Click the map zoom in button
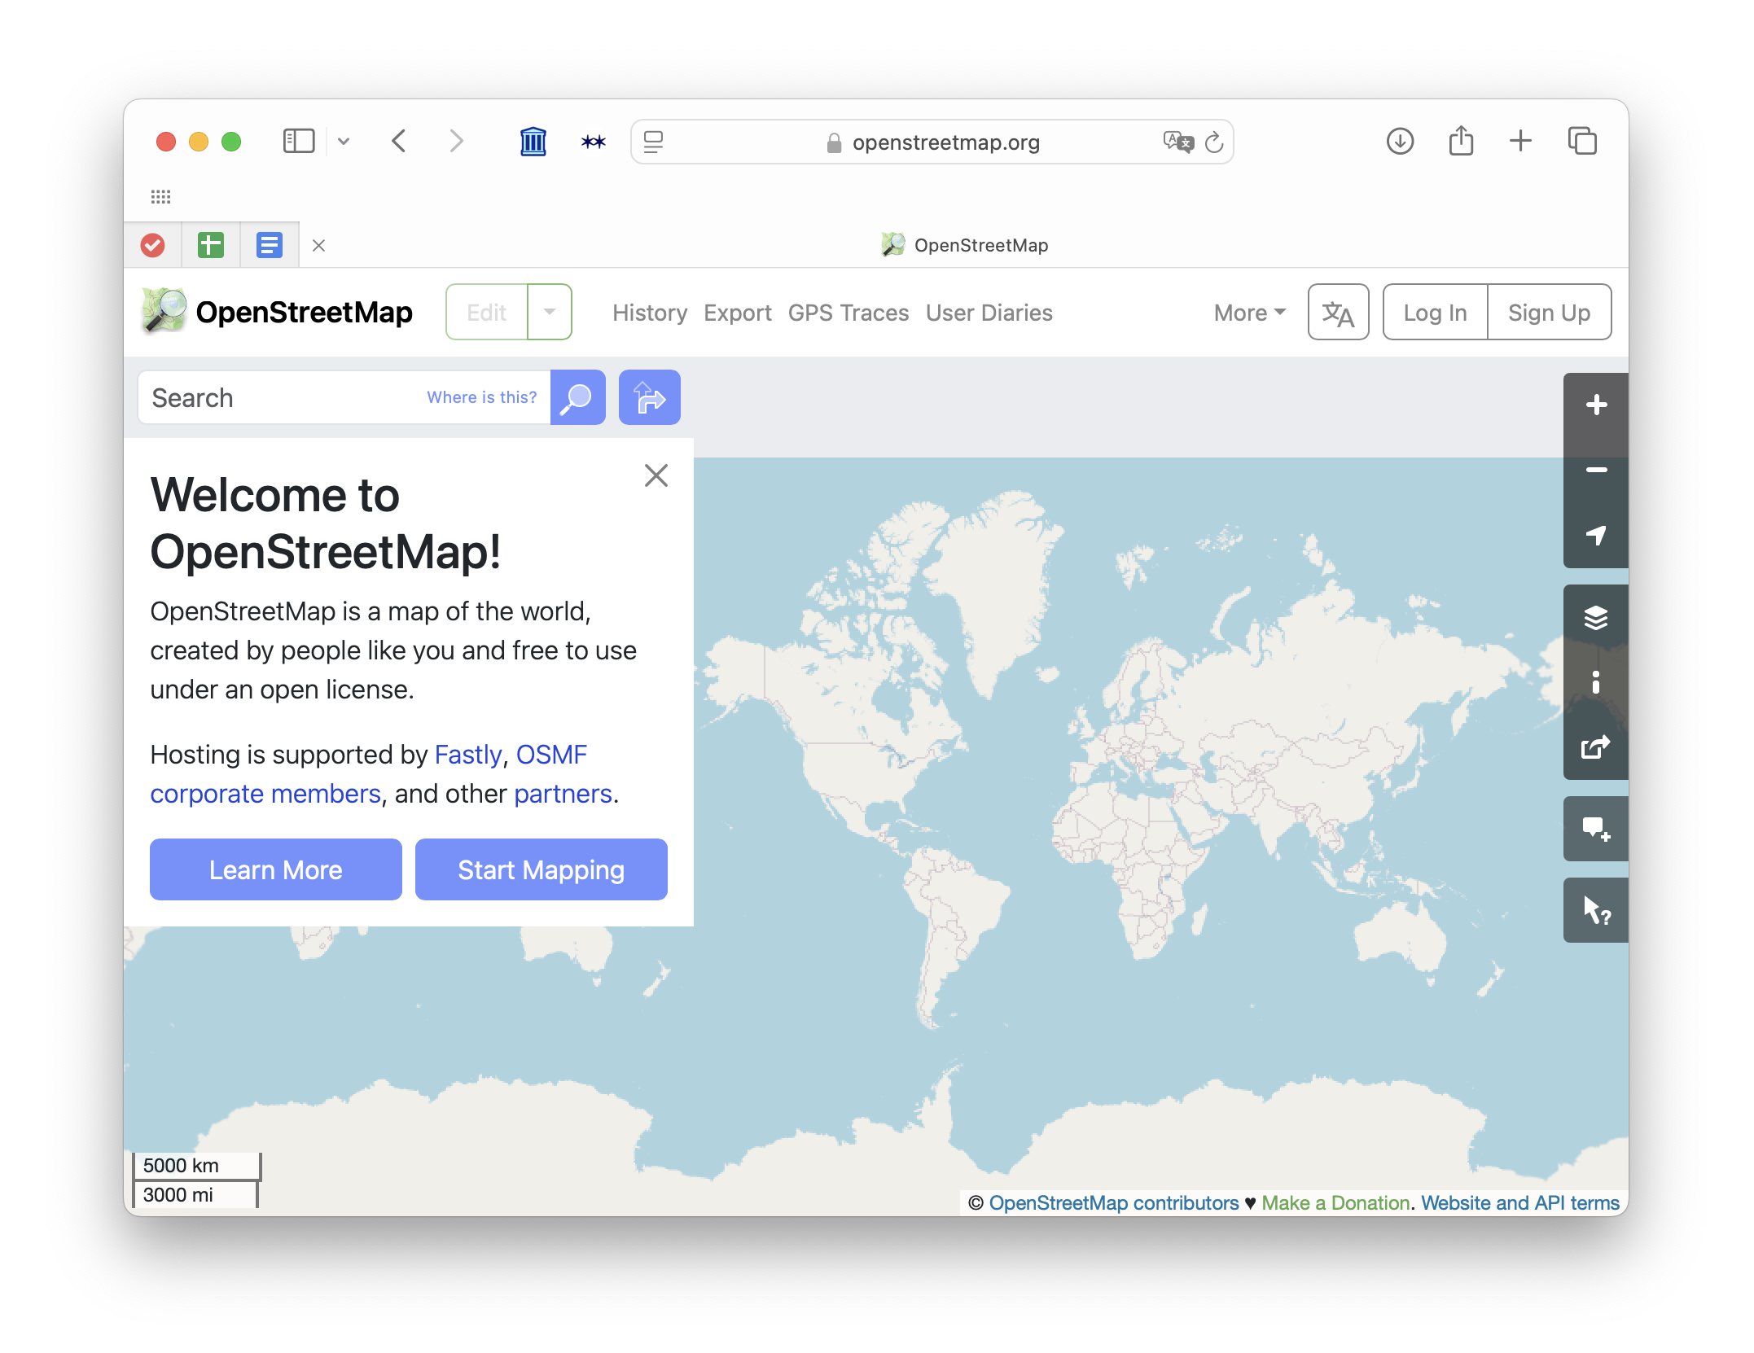Viewport: 1754px width, 1353px height. 1595,405
